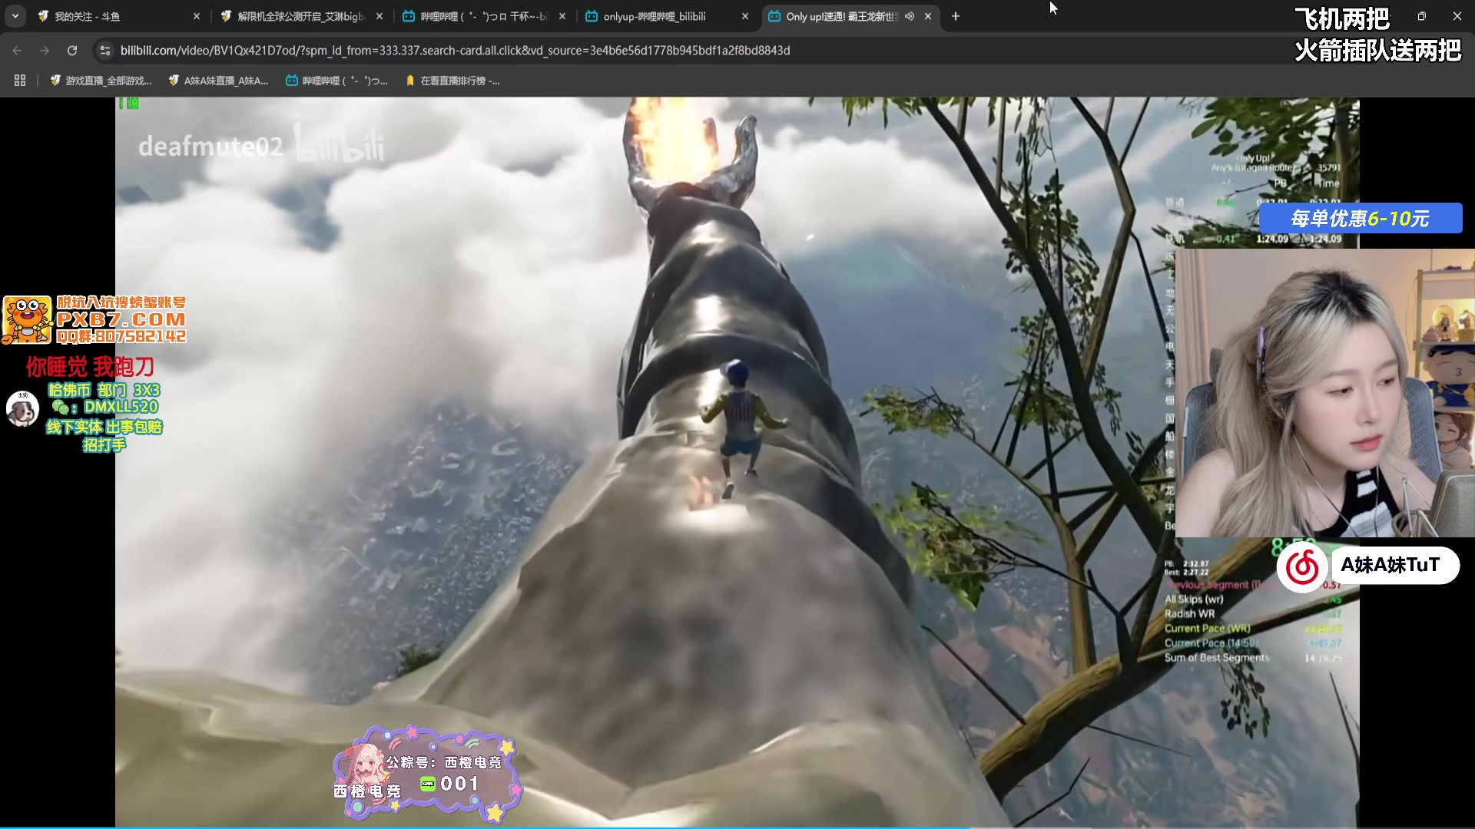Close the 哔哩哔哩 干杯 tab
The image size is (1475, 829).
point(562,16)
